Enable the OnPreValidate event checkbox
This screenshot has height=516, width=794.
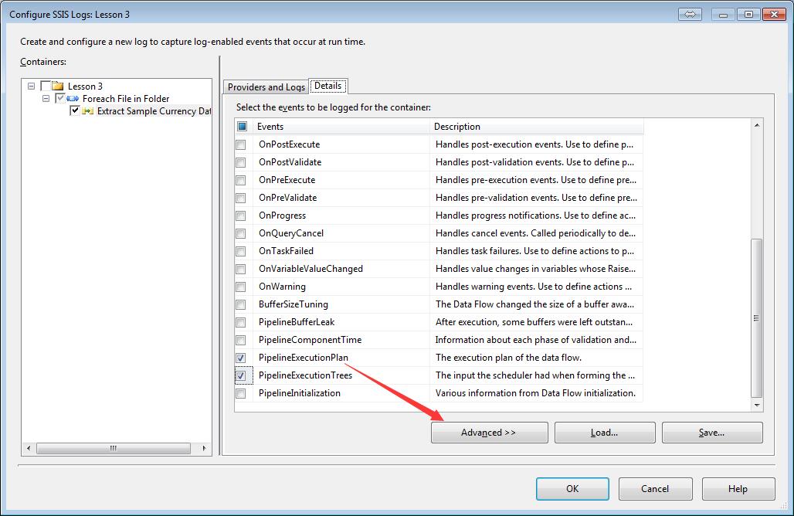coord(241,198)
